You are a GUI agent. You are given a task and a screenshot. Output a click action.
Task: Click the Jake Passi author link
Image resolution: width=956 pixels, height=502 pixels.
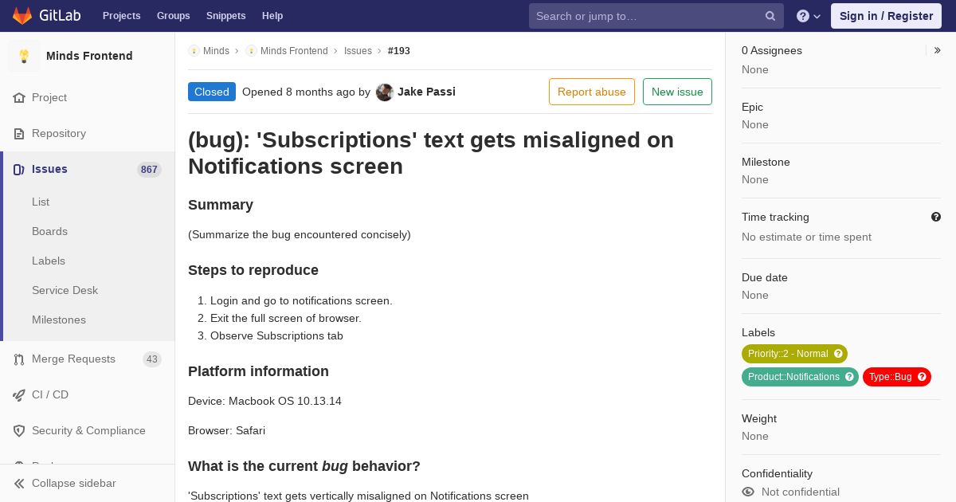point(426,92)
